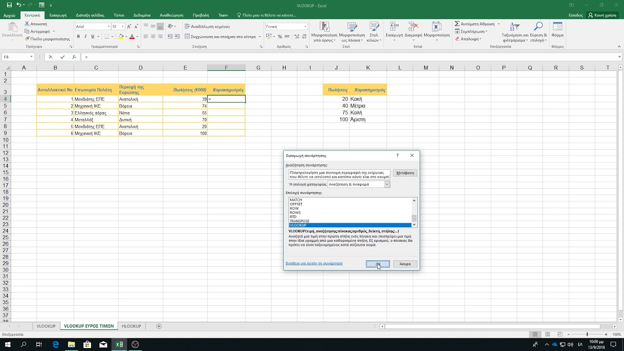Align text left in the cell
Screen dimensions: 624x351
[146, 37]
